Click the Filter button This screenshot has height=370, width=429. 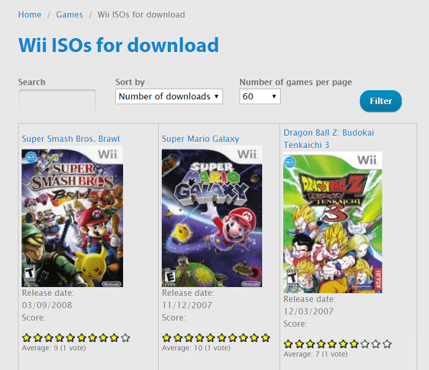[381, 101]
